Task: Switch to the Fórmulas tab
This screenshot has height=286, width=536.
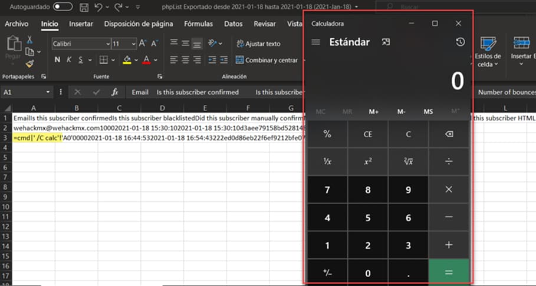Action: [198, 24]
